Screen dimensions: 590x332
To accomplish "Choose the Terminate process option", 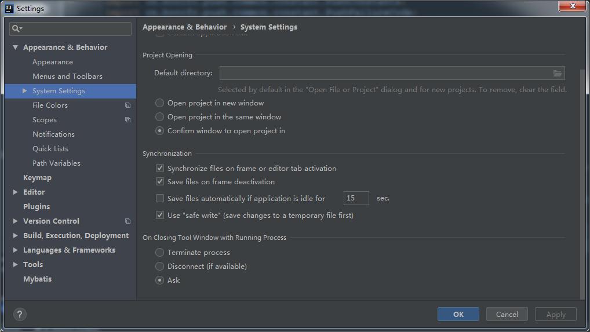I will click(160, 253).
